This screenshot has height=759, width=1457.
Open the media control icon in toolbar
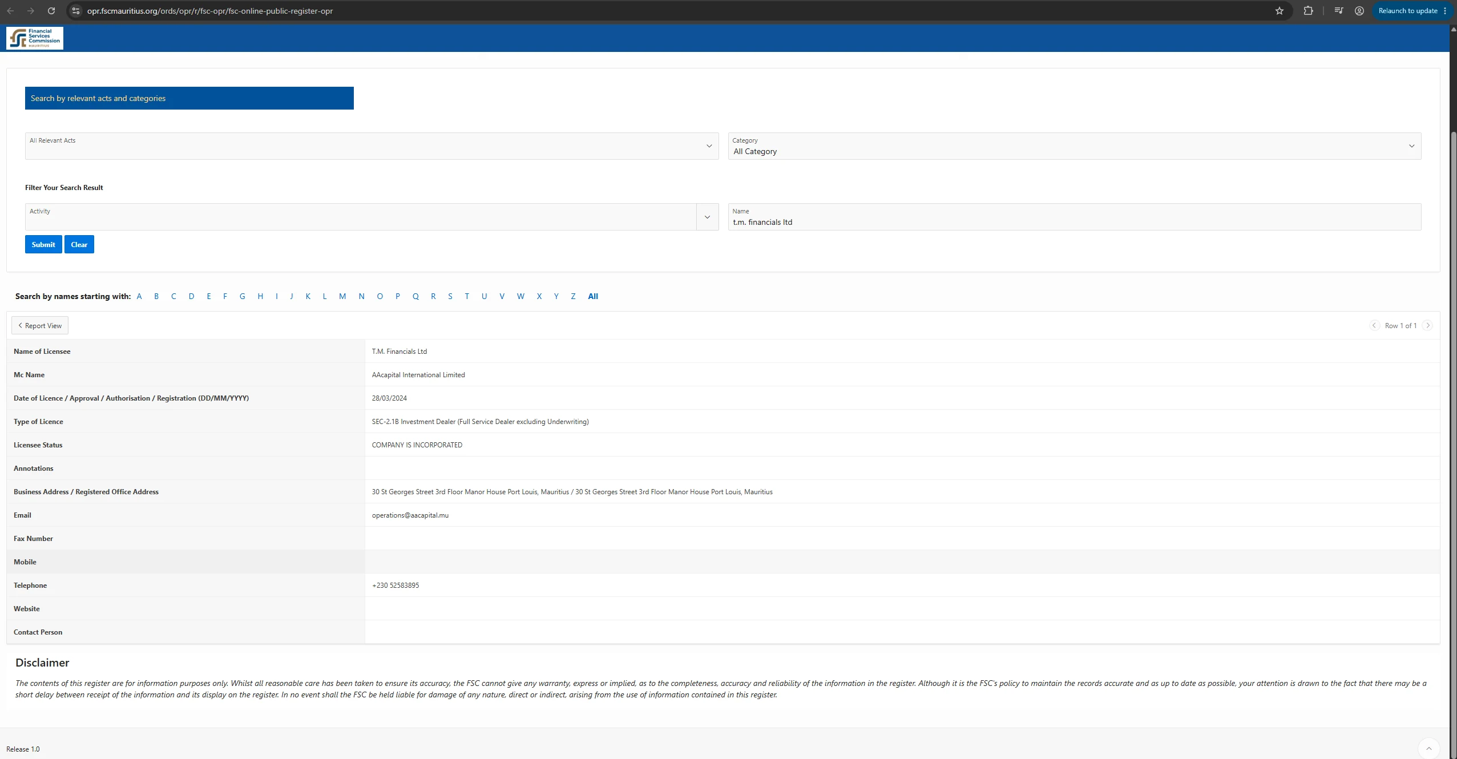tap(1339, 11)
